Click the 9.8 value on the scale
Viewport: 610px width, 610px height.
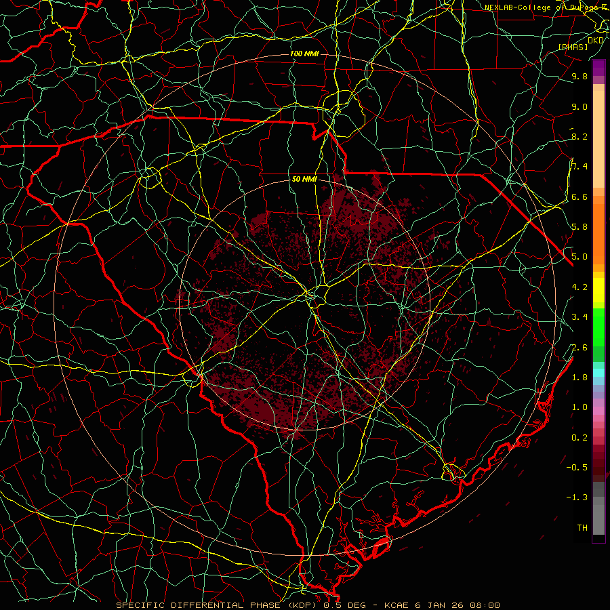pos(579,76)
